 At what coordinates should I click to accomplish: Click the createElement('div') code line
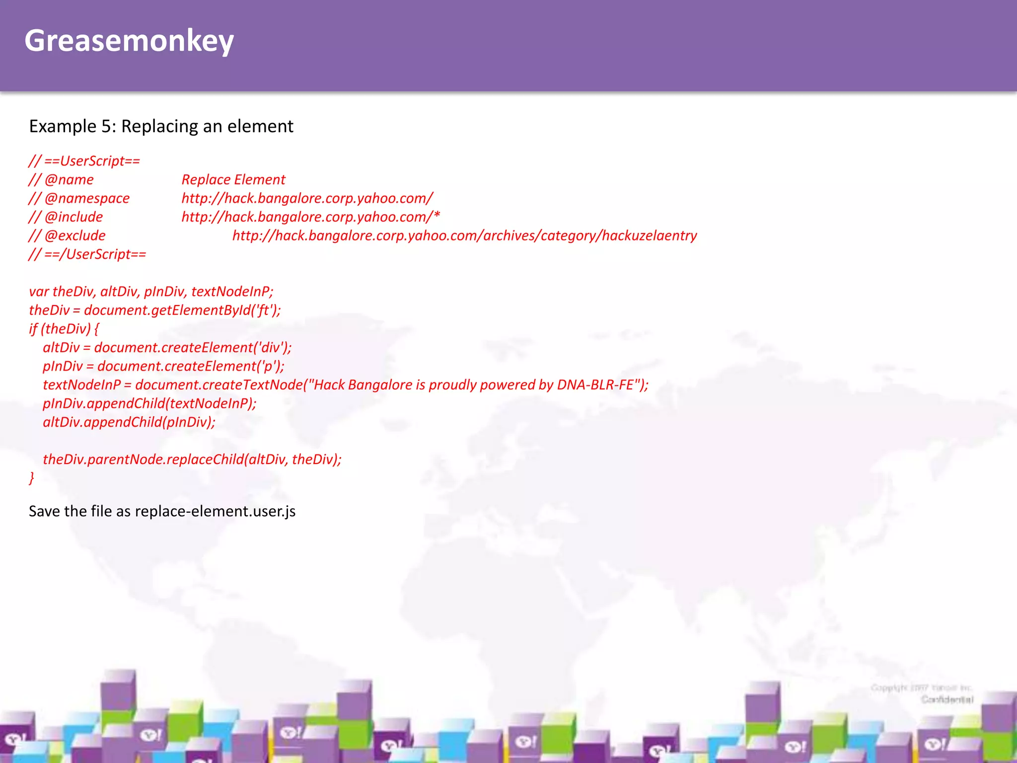tap(167, 347)
